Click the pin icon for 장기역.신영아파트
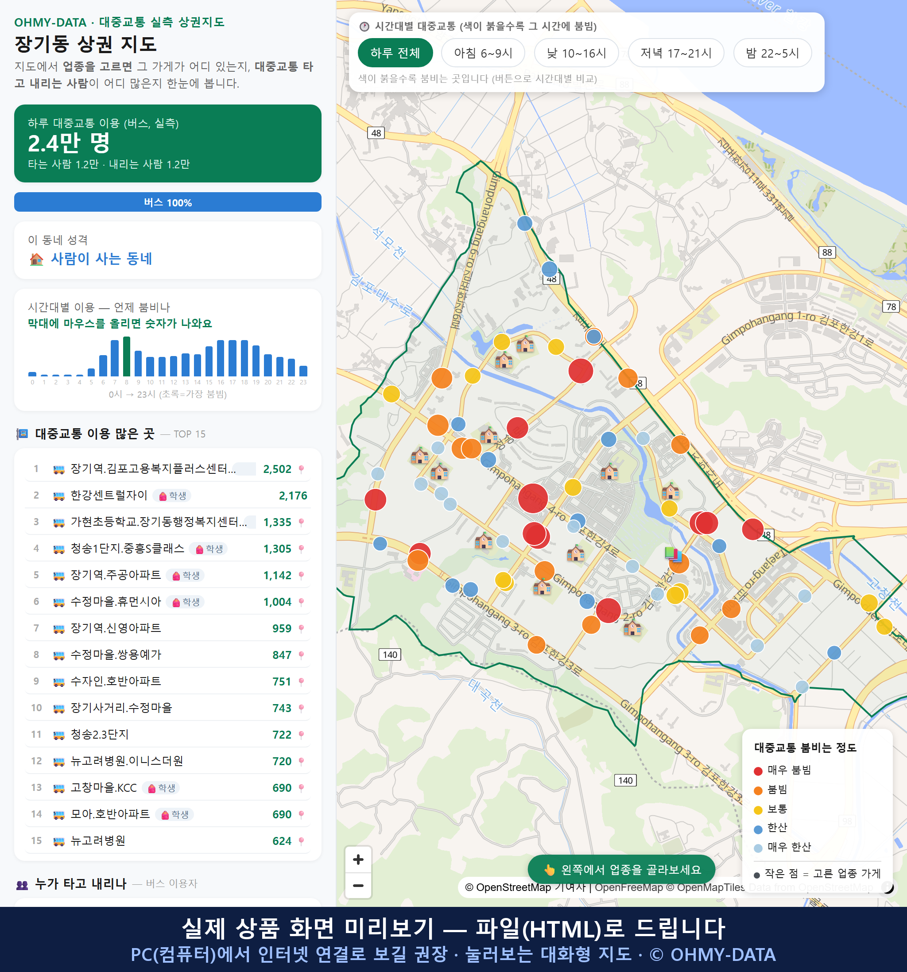Image resolution: width=907 pixels, height=972 pixels. (301, 628)
